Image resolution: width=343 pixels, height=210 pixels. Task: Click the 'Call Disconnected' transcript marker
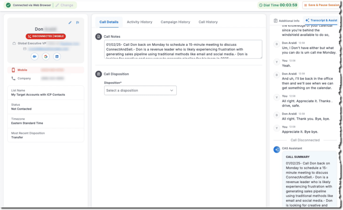pyautogui.click(x=305, y=140)
